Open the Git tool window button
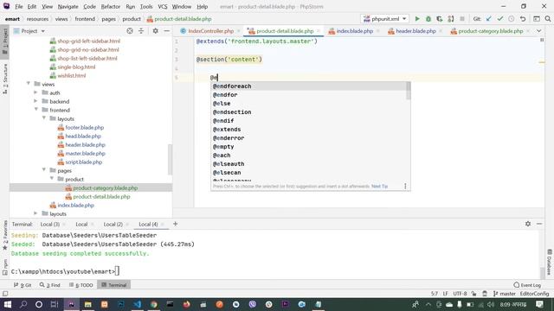This screenshot has height=311, width=554. (x=23, y=285)
